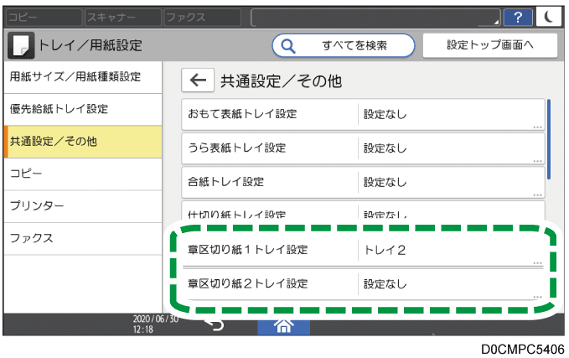Open プリンター item in sidebar
Image resolution: width=569 pixels, height=358 pixels.
[x=83, y=206]
